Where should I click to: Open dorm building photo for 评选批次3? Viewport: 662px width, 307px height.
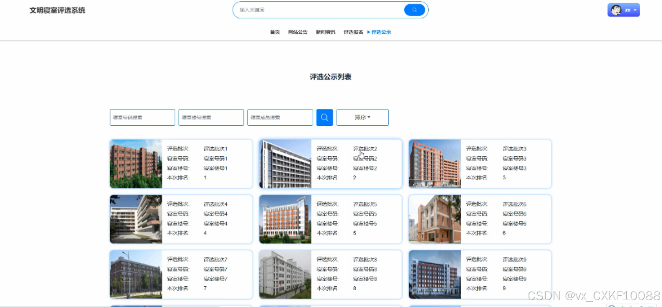pyautogui.click(x=434, y=164)
